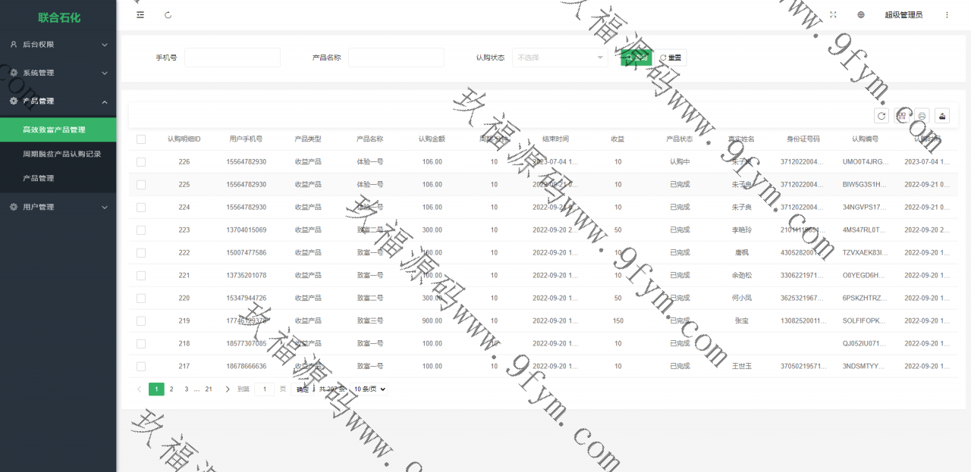Open the three-dot more options menu
The height and width of the screenshot is (472, 971).
[947, 14]
